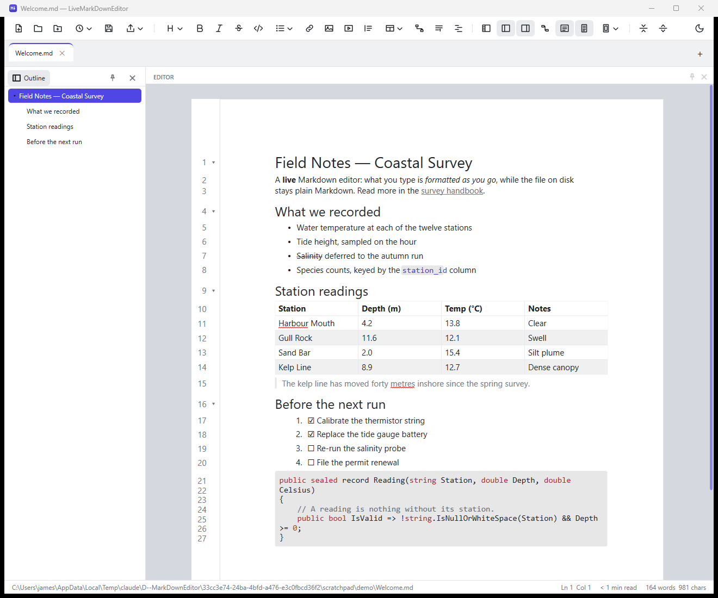The image size is (718, 598).
Task: Collapse the Field Notes outline tree node
Action: tap(14, 96)
